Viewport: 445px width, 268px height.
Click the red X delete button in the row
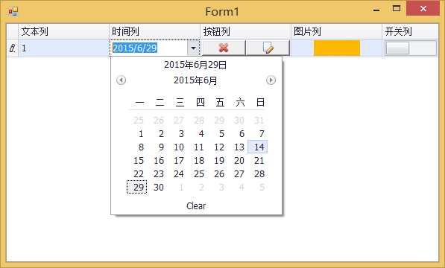[x=224, y=48]
